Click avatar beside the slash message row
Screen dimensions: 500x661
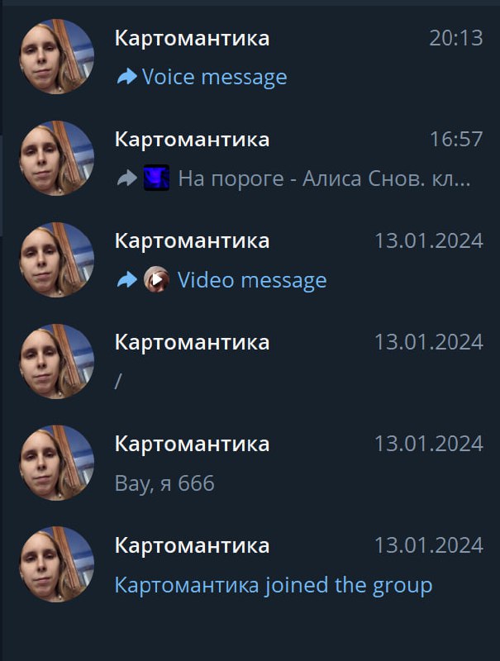click(57, 361)
